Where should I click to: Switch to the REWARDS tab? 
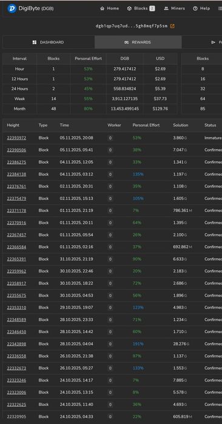138,42
